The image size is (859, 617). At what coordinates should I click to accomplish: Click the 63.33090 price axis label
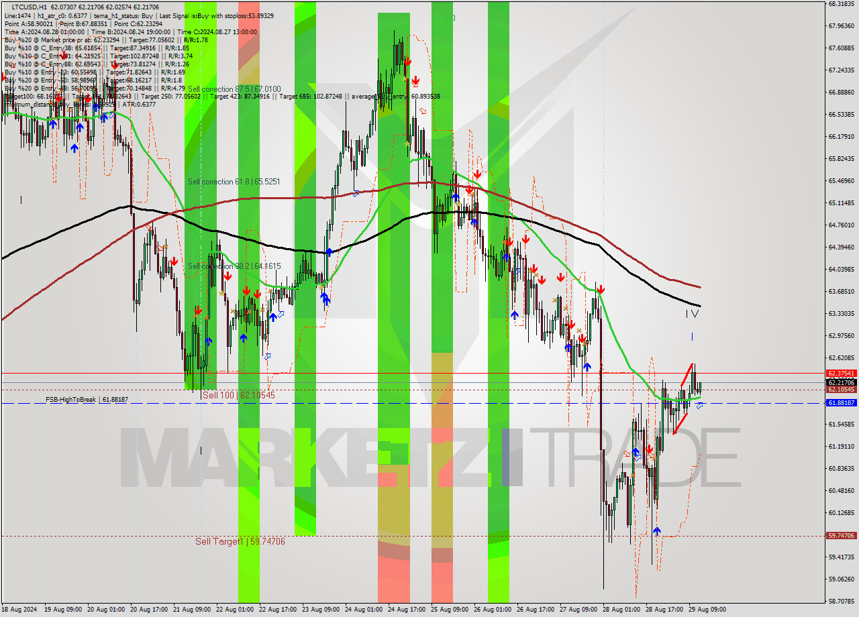click(x=841, y=314)
